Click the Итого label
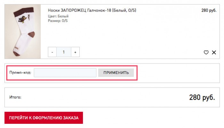 tap(15, 97)
